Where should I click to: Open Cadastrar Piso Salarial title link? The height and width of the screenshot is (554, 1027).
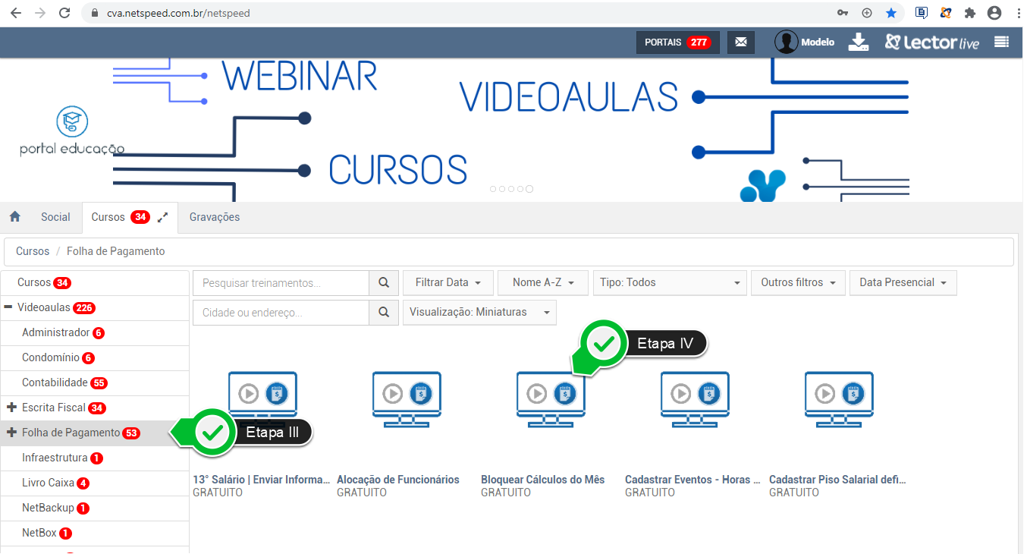[838, 480]
